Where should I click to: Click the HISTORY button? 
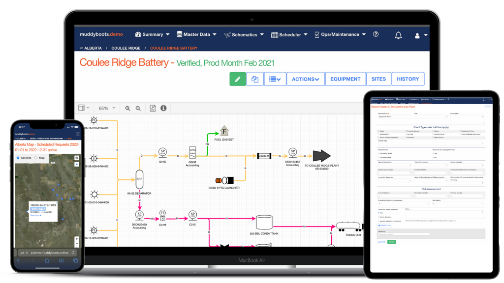click(408, 79)
